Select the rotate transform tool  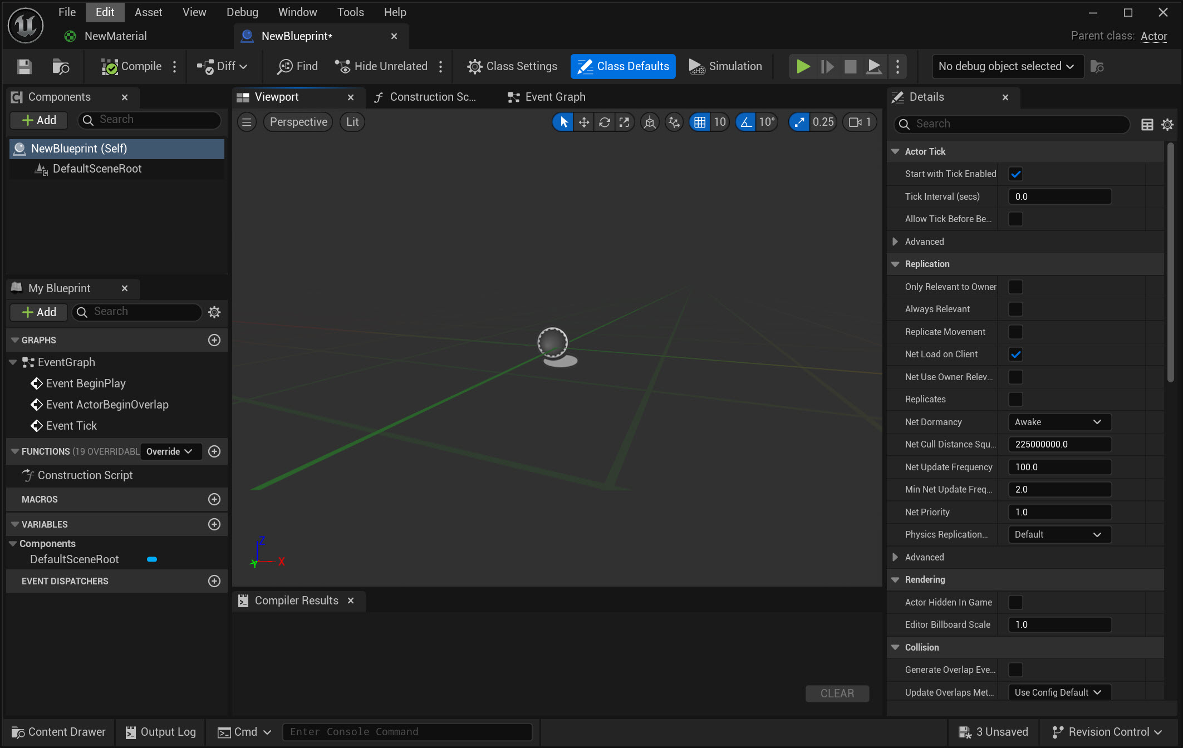604,122
